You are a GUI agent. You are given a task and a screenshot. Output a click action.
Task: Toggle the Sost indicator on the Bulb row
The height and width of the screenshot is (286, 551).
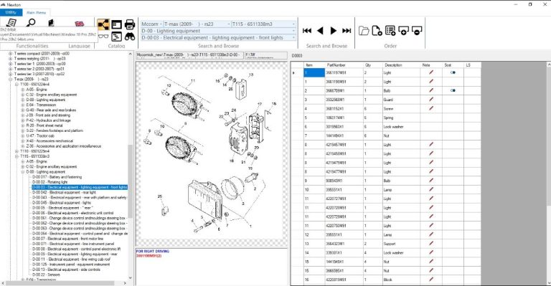[x=453, y=90]
